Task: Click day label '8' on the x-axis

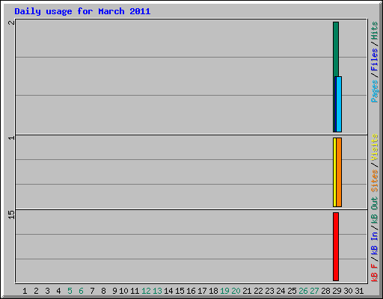Action: (103, 291)
